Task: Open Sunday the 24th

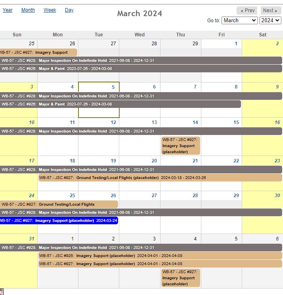Action: click(32, 195)
